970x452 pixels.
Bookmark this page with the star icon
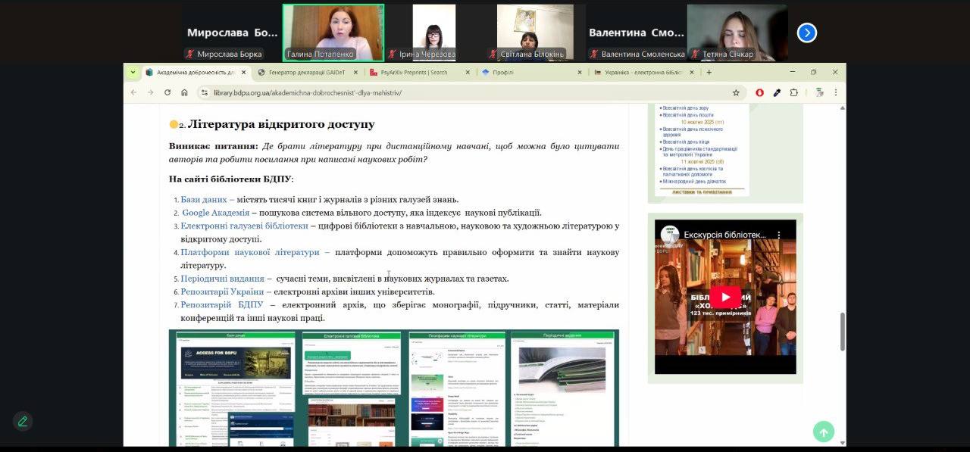pyautogui.click(x=735, y=92)
